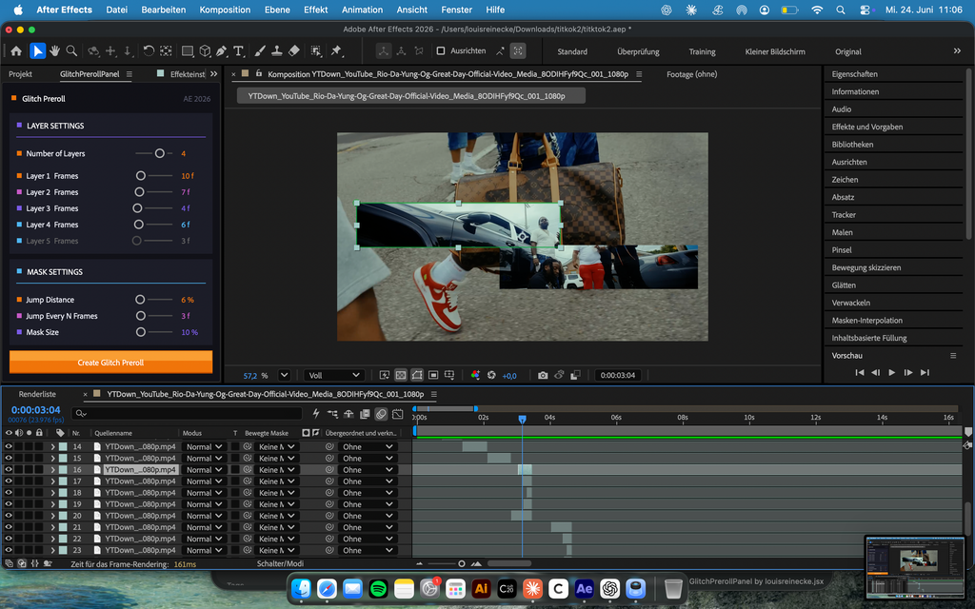975x609 pixels.
Task: Open the magnification ratio dropdown arrow
Action: click(284, 375)
